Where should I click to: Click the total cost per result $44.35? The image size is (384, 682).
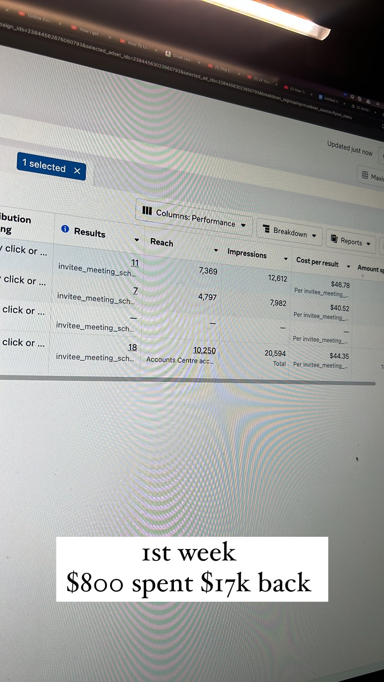pos(339,356)
